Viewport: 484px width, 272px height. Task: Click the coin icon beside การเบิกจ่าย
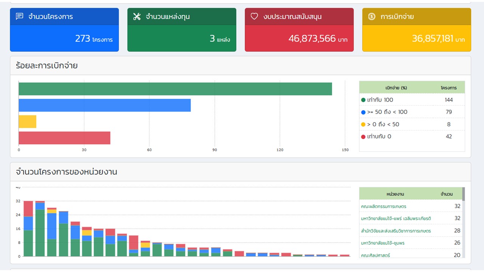coord(372,17)
